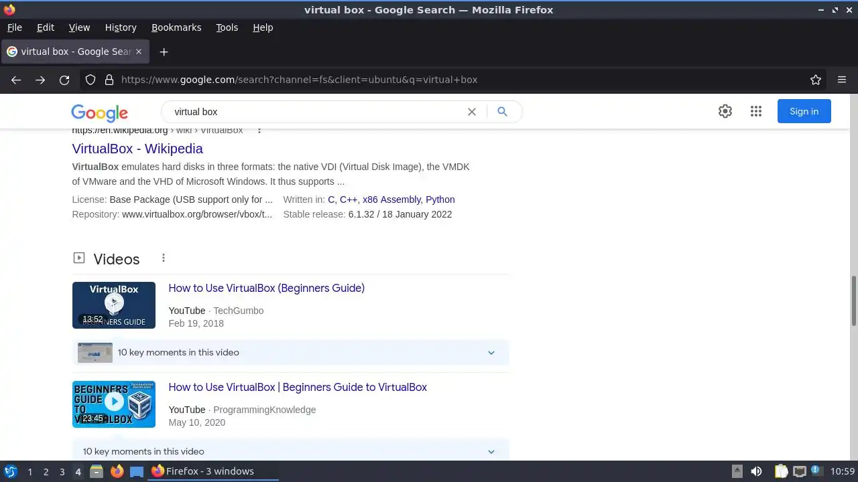Bookmark this page with the star
The image size is (858, 482).
[816, 80]
